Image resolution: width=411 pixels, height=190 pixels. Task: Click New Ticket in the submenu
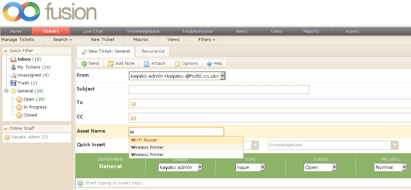(103, 40)
